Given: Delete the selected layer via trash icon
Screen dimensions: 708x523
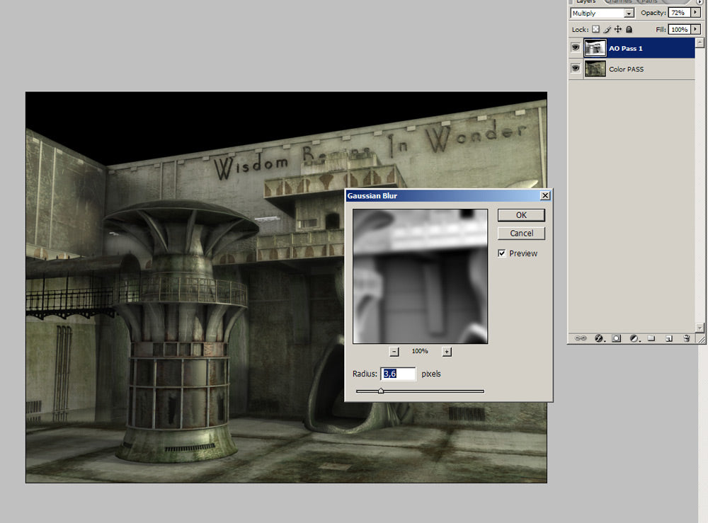Looking at the screenshot, I should pos(685,338).
